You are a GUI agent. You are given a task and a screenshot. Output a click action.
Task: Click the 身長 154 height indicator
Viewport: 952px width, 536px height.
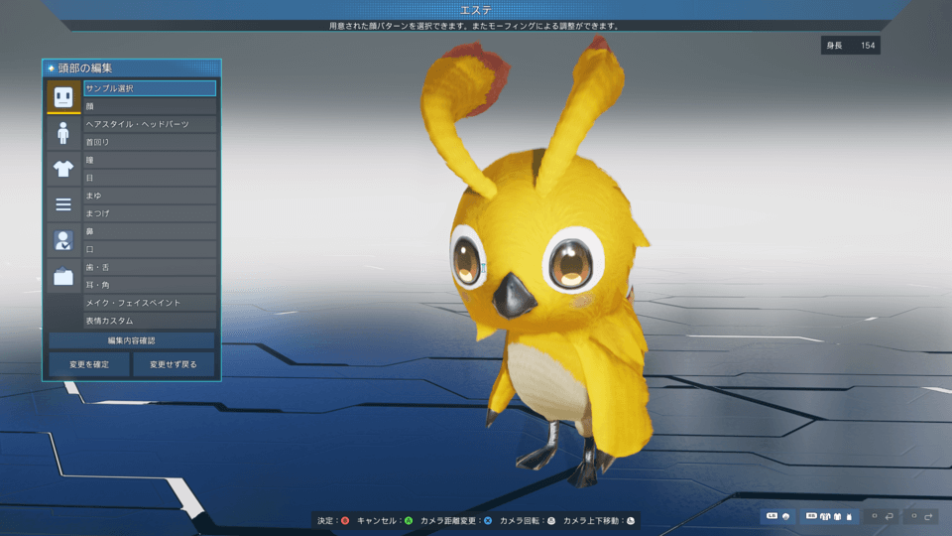pos(851,46)
